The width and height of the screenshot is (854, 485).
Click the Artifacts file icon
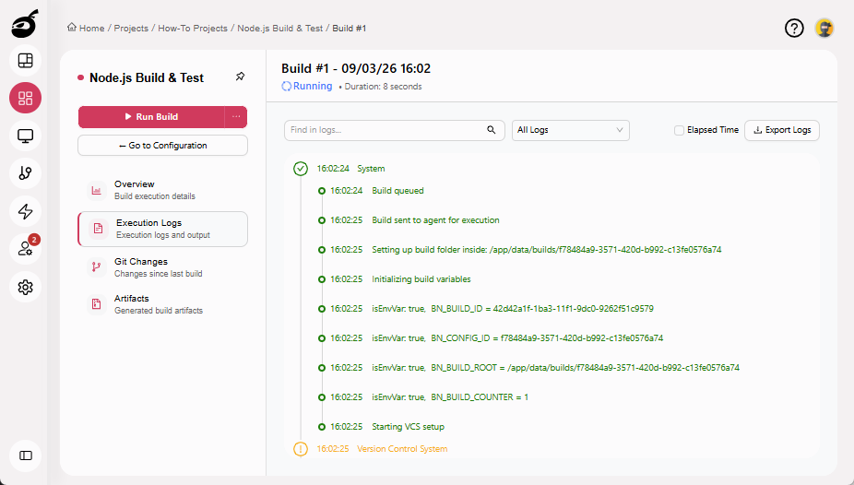(x=97, y=303)
